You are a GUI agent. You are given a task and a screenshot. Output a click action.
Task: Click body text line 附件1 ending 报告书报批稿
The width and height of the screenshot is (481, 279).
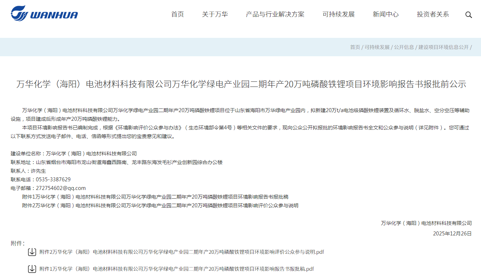pos(155,197)
